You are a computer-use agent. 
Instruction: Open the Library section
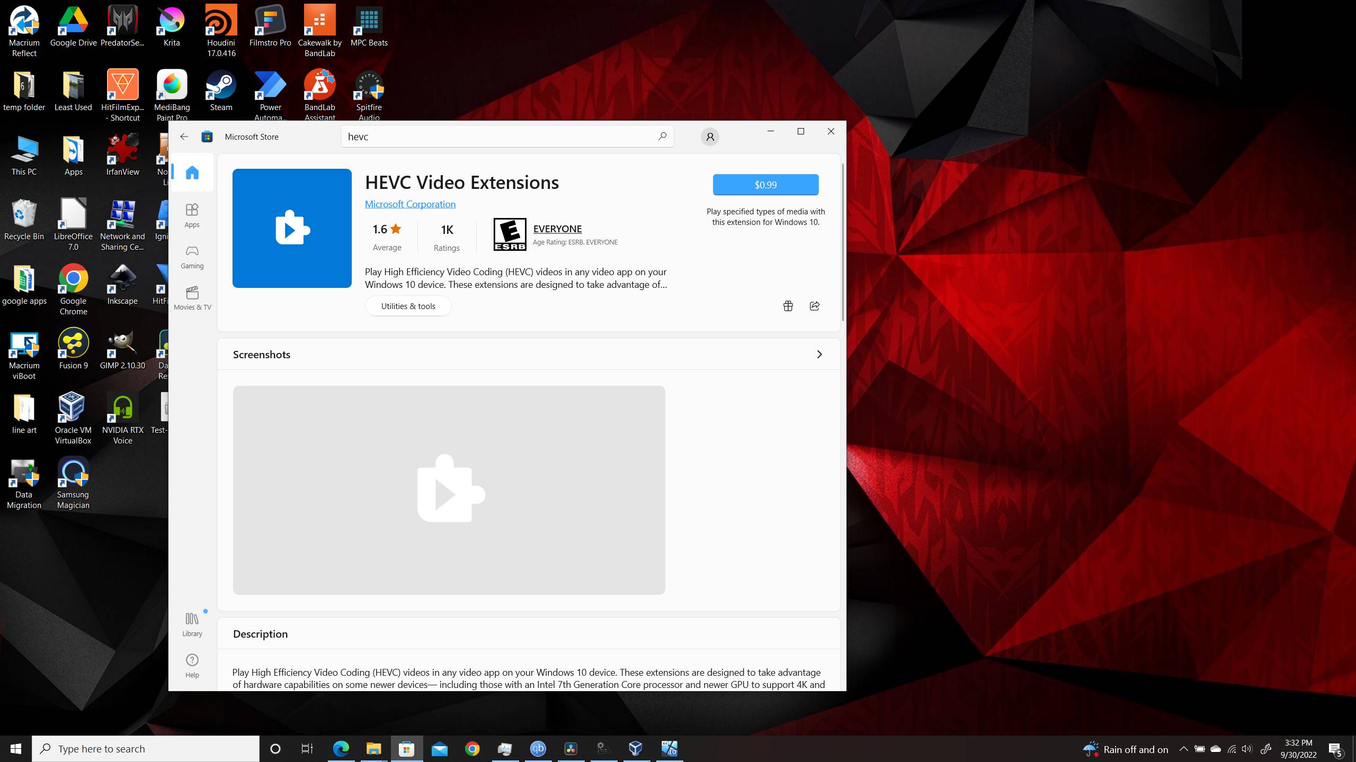pos(192,624)
